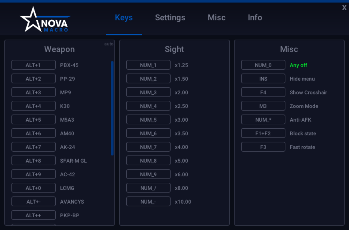The image size is (349, 230).
Task: Rebind the INS key for Hide menu
Action: [x=263, y=79]
